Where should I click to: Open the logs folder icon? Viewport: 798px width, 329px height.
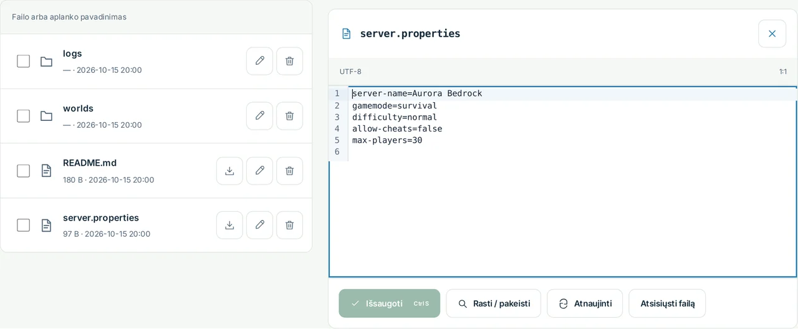[x=46, y=61]
